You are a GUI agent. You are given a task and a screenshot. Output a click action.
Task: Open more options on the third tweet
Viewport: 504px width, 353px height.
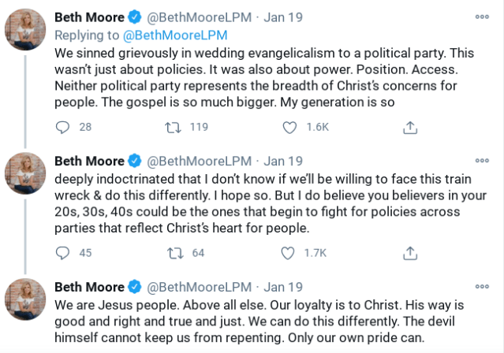pyautogui.click(x=482, y=286)
